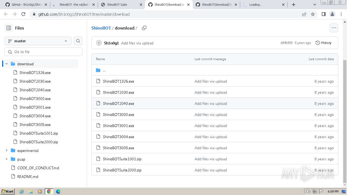Close the ShinoBOT Suite tab
Viewport: 347px width, 195px height.
point(141,5)
